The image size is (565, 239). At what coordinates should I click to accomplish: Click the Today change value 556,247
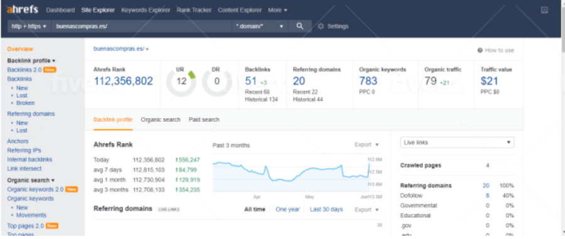point(187,160)
